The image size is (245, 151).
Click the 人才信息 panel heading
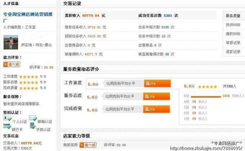(11, 4)
